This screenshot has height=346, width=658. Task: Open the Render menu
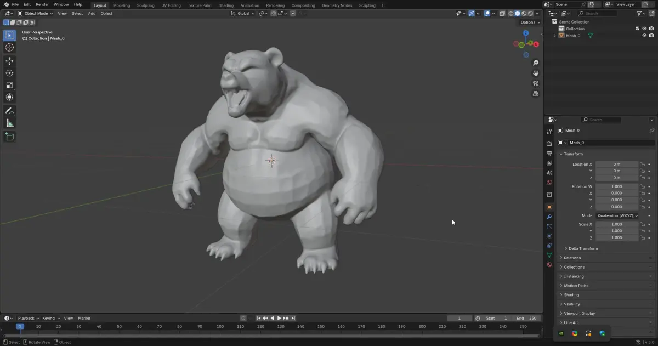[42, 4]
